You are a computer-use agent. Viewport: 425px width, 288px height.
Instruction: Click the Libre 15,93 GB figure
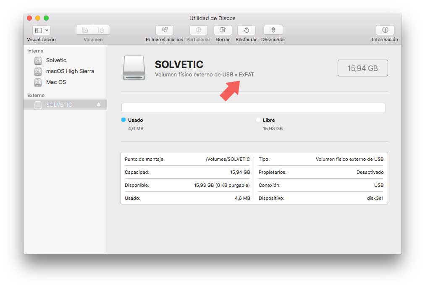[273, 129]
